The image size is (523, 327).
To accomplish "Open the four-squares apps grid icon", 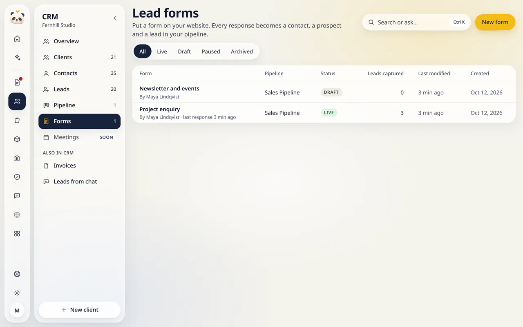I will pos(17,234).
